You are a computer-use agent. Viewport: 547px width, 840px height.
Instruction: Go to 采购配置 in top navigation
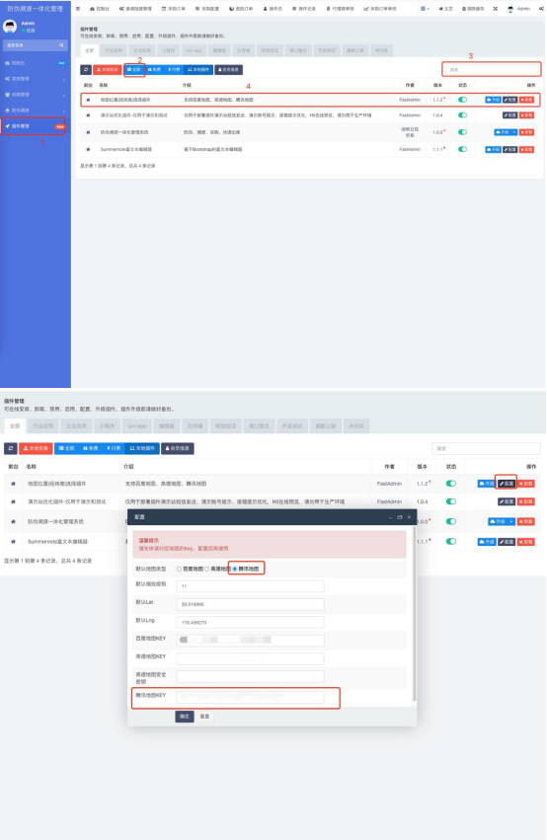207,9
